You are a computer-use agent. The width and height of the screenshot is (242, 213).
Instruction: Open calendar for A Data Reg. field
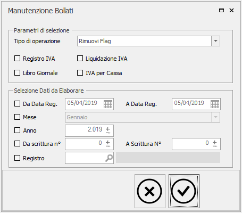pos(215,104)
